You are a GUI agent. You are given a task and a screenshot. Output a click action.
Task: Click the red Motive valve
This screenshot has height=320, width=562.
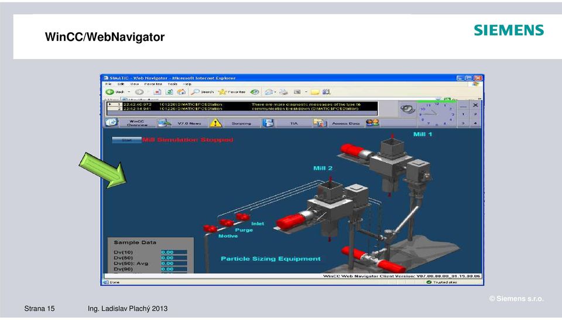(210, 228)
